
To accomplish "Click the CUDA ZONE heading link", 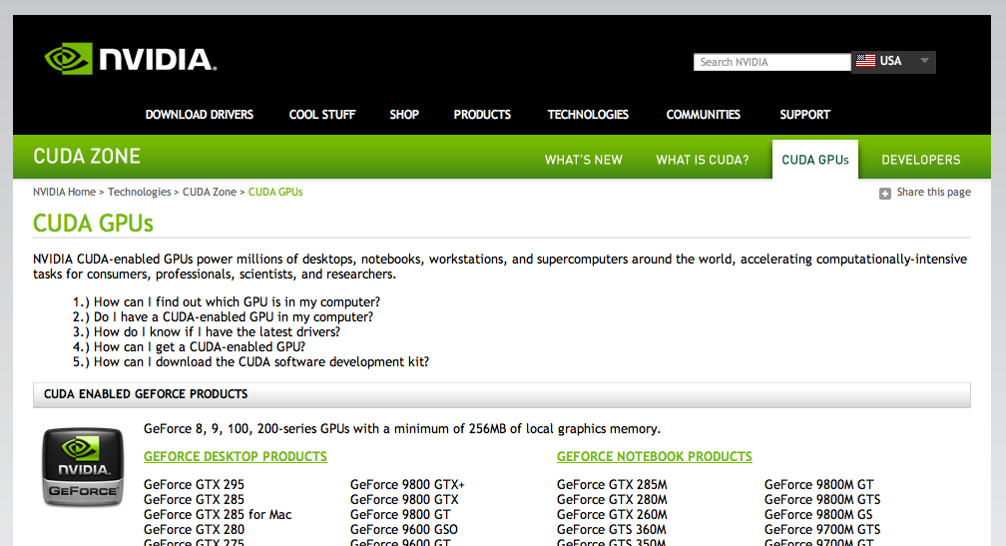I will coord(87,156).
